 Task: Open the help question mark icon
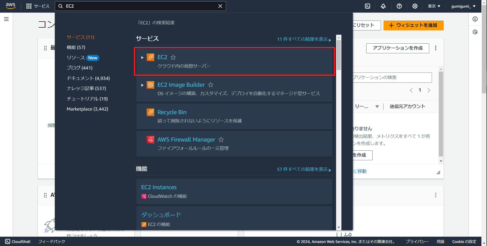pyautogui.click(x=399, y=6)
